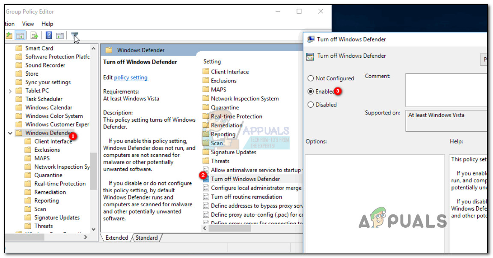
Task: Click the policy setting link
Action: 131,77
